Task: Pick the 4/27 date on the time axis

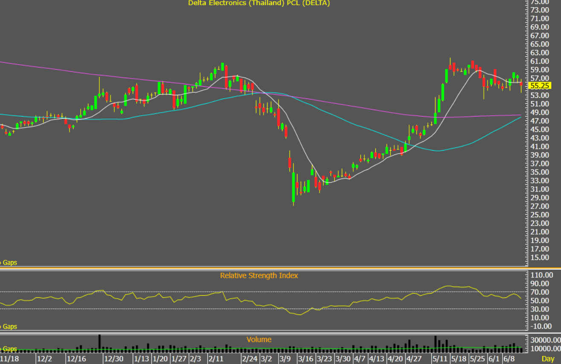Action: click(x=414, y=358)
